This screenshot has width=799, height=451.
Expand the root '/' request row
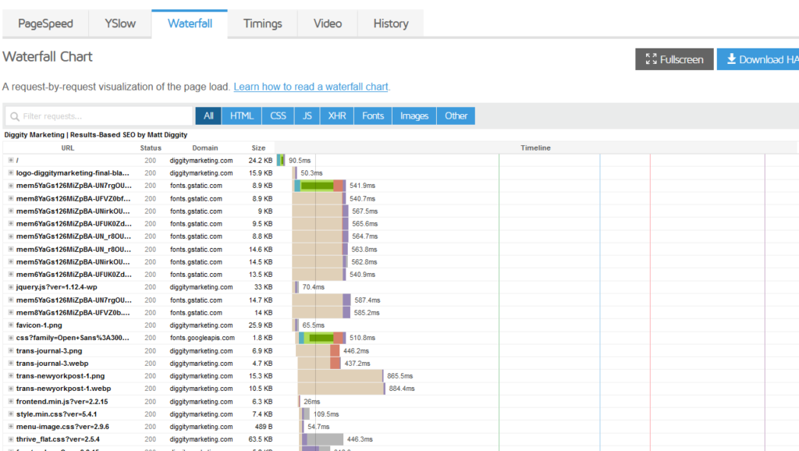pos(11,160)
